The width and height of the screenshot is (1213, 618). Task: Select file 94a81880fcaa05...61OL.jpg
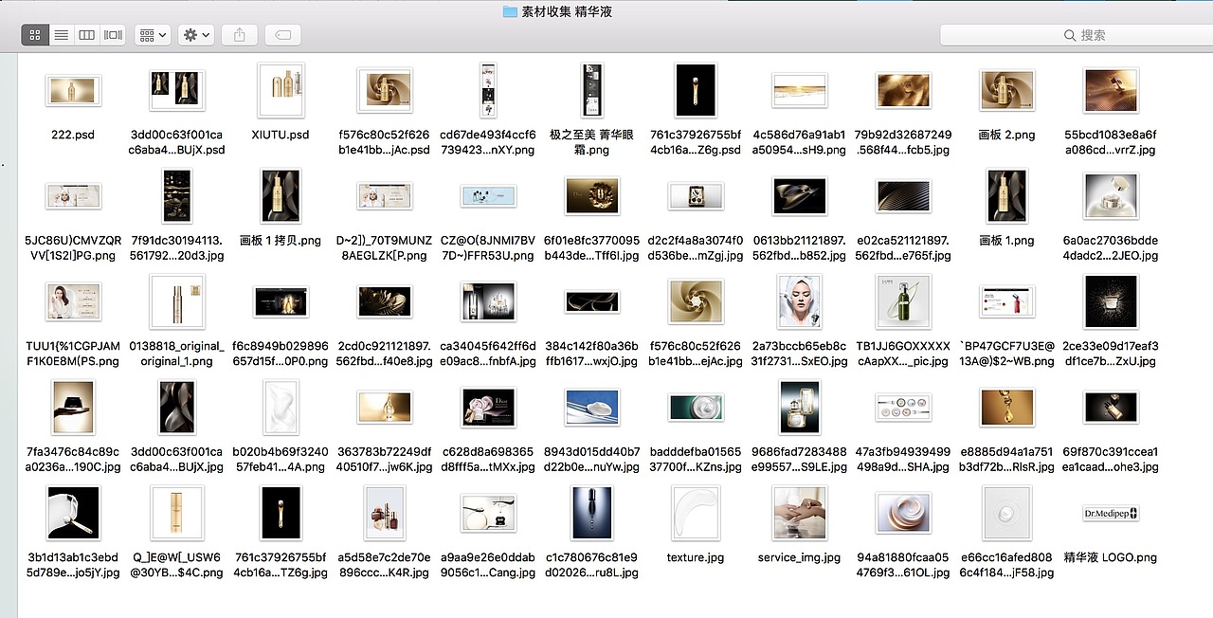903,513
